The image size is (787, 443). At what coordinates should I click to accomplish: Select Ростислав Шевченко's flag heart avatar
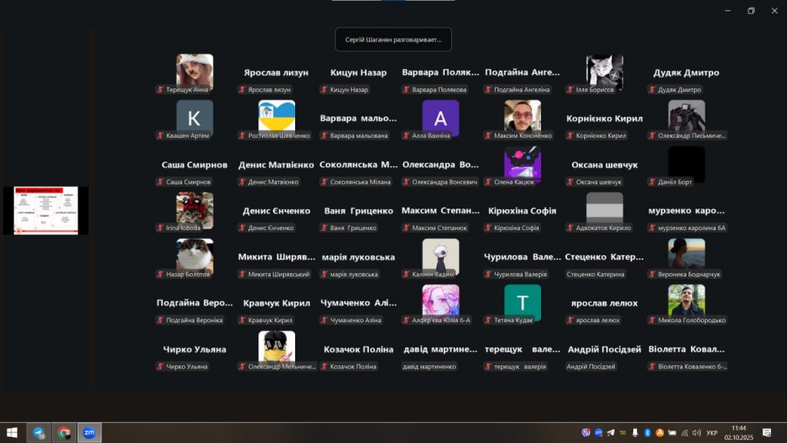(x=277, y=116)
